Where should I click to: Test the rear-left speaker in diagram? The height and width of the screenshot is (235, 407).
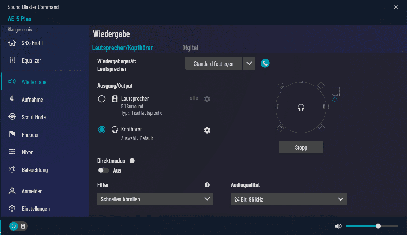click(x=280, y=128)
